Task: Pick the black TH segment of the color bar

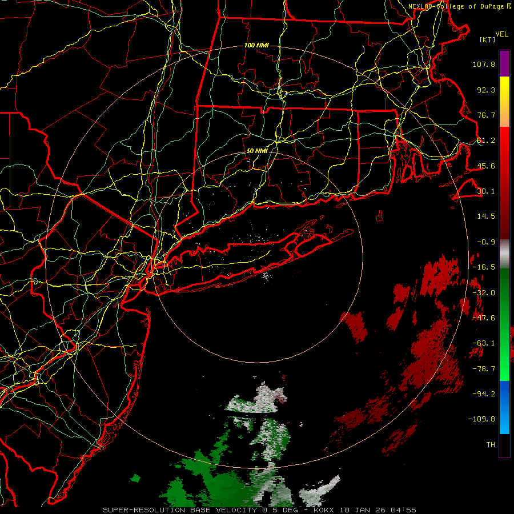Action: [x=504, y=445]
